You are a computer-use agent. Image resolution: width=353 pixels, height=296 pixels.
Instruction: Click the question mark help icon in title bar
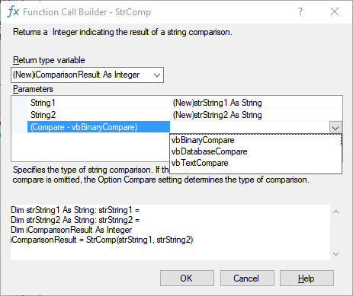(x=300, y=11)
